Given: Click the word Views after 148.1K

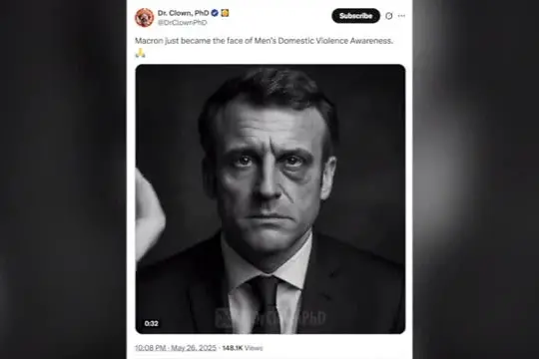Looking at the screenshot, I should 254,348.
